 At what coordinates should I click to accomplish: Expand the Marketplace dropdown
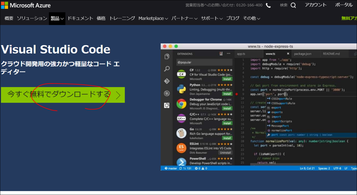tap(153, 18)
